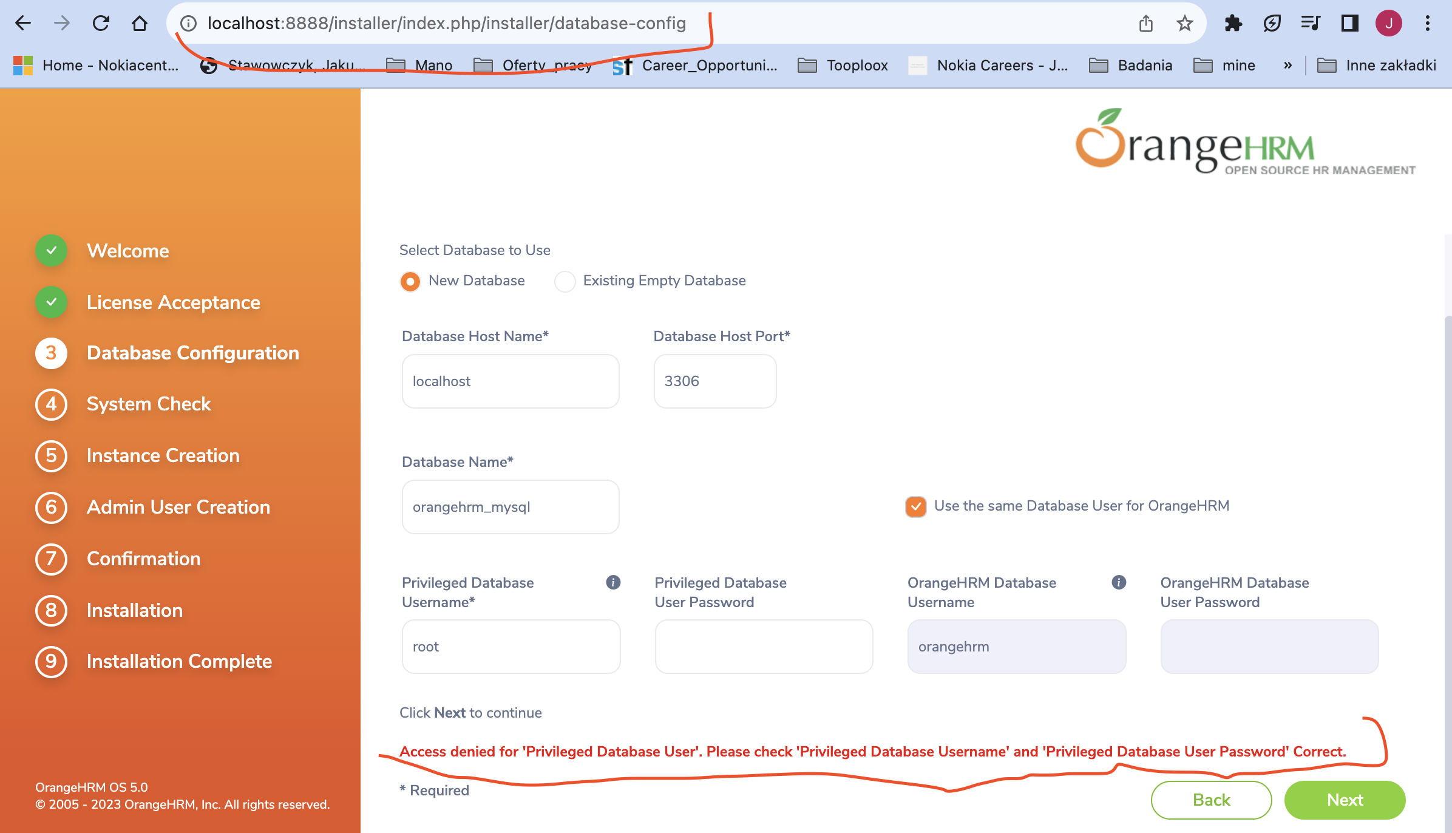Screen dimensions: 1452x833
Task: Open the share icon in the address bar
Action: pyautogui.click(x=1146, y=23)
